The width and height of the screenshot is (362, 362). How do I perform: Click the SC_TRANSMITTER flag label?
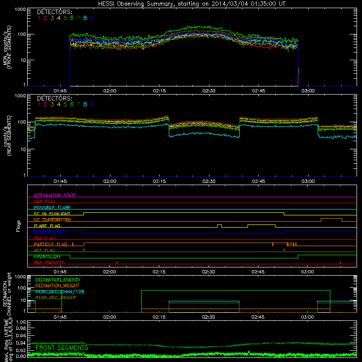click(x=52, y=220)
